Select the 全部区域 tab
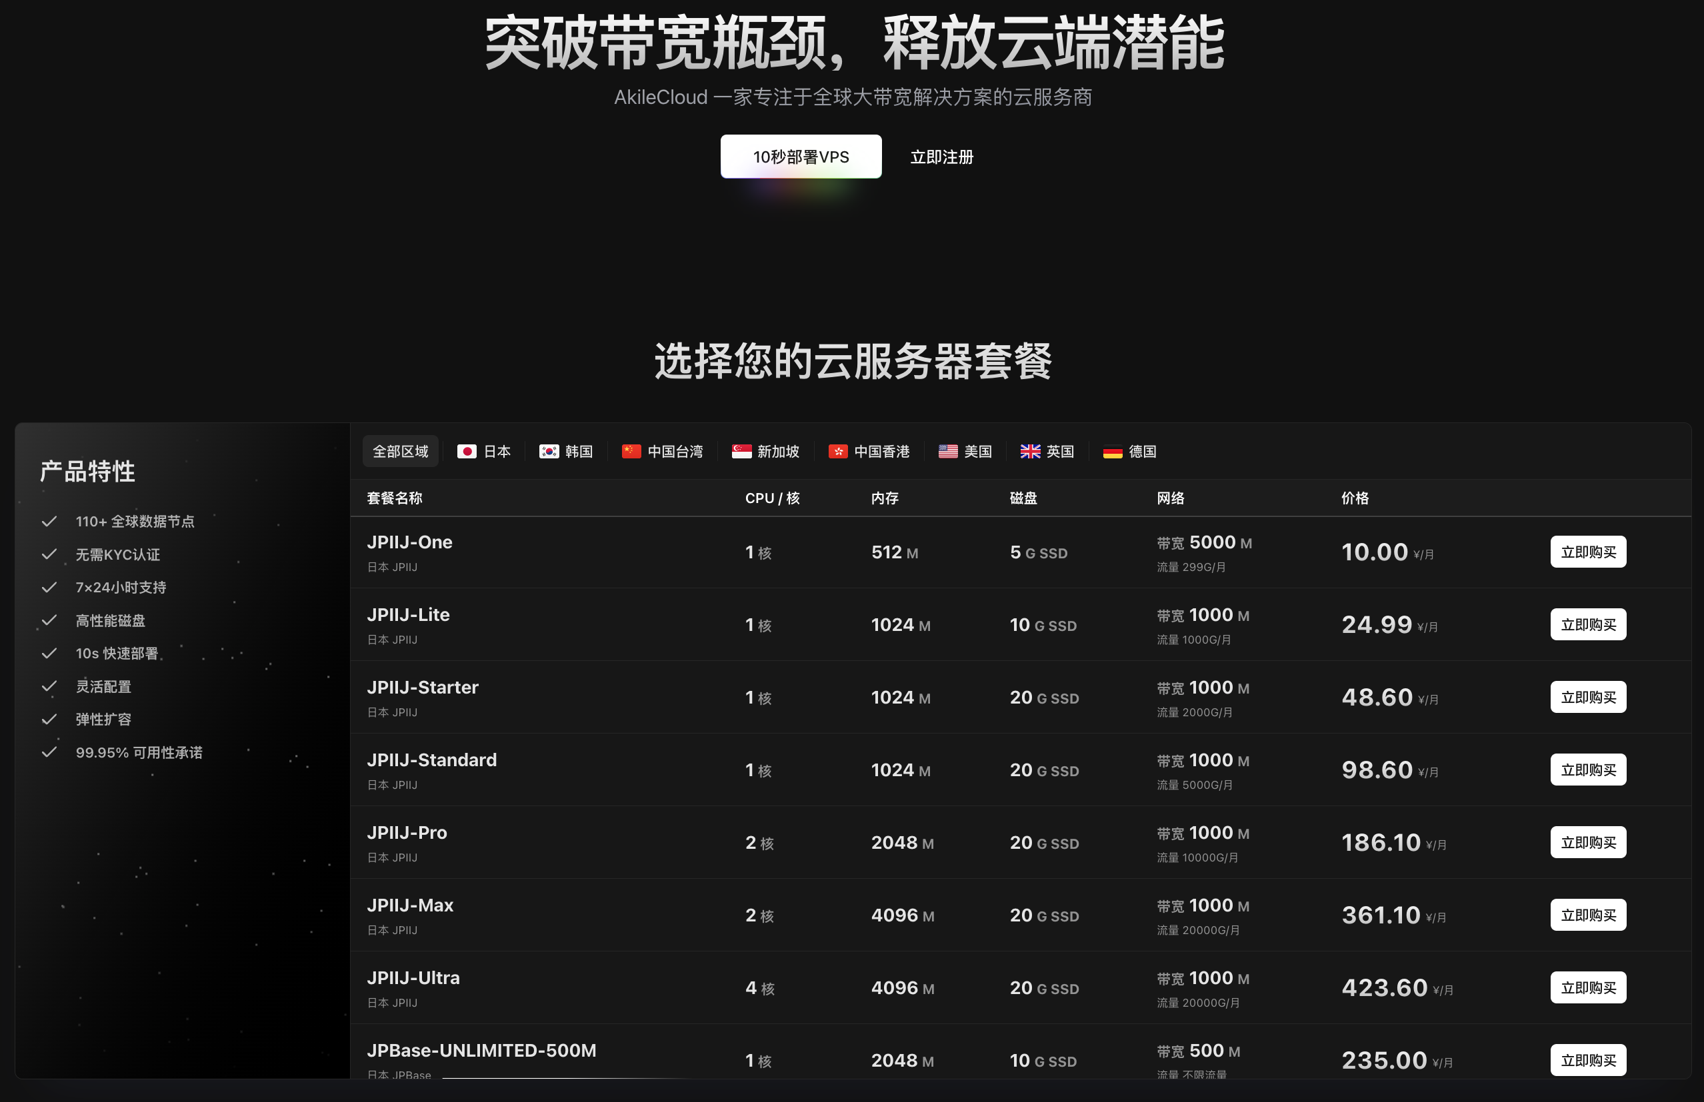The image size is (1704, 1102). 400,452
